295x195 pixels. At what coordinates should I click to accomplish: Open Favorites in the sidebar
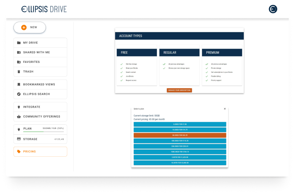pyautogui.click(x=40, y=62)
